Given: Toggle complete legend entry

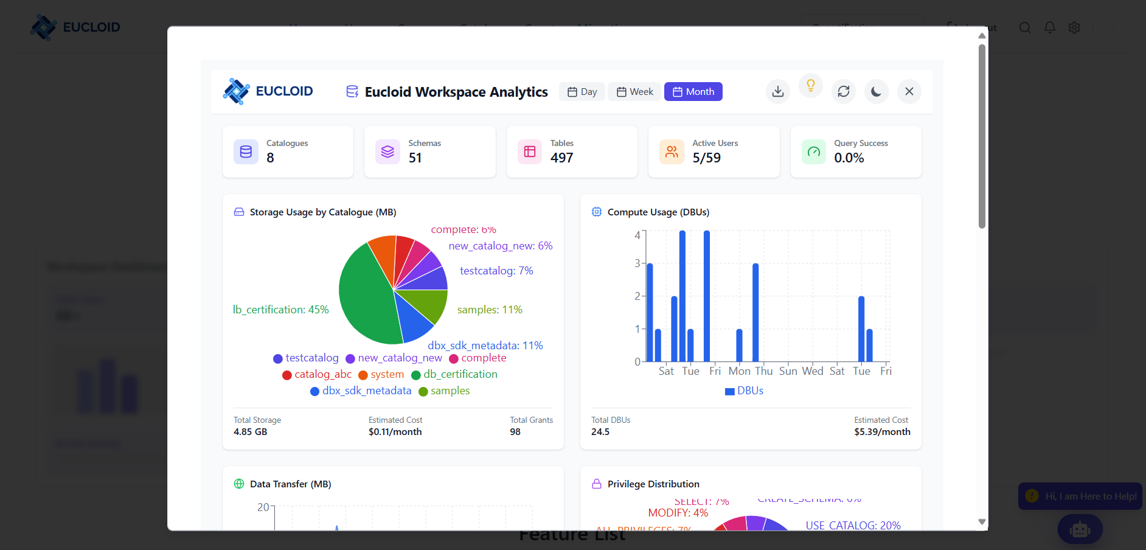Looking at the screenshot, I should pyautogui.click(x=477, y=358).
